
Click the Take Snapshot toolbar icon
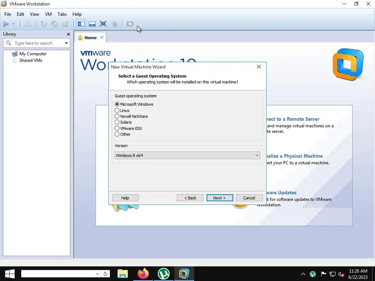44,24
